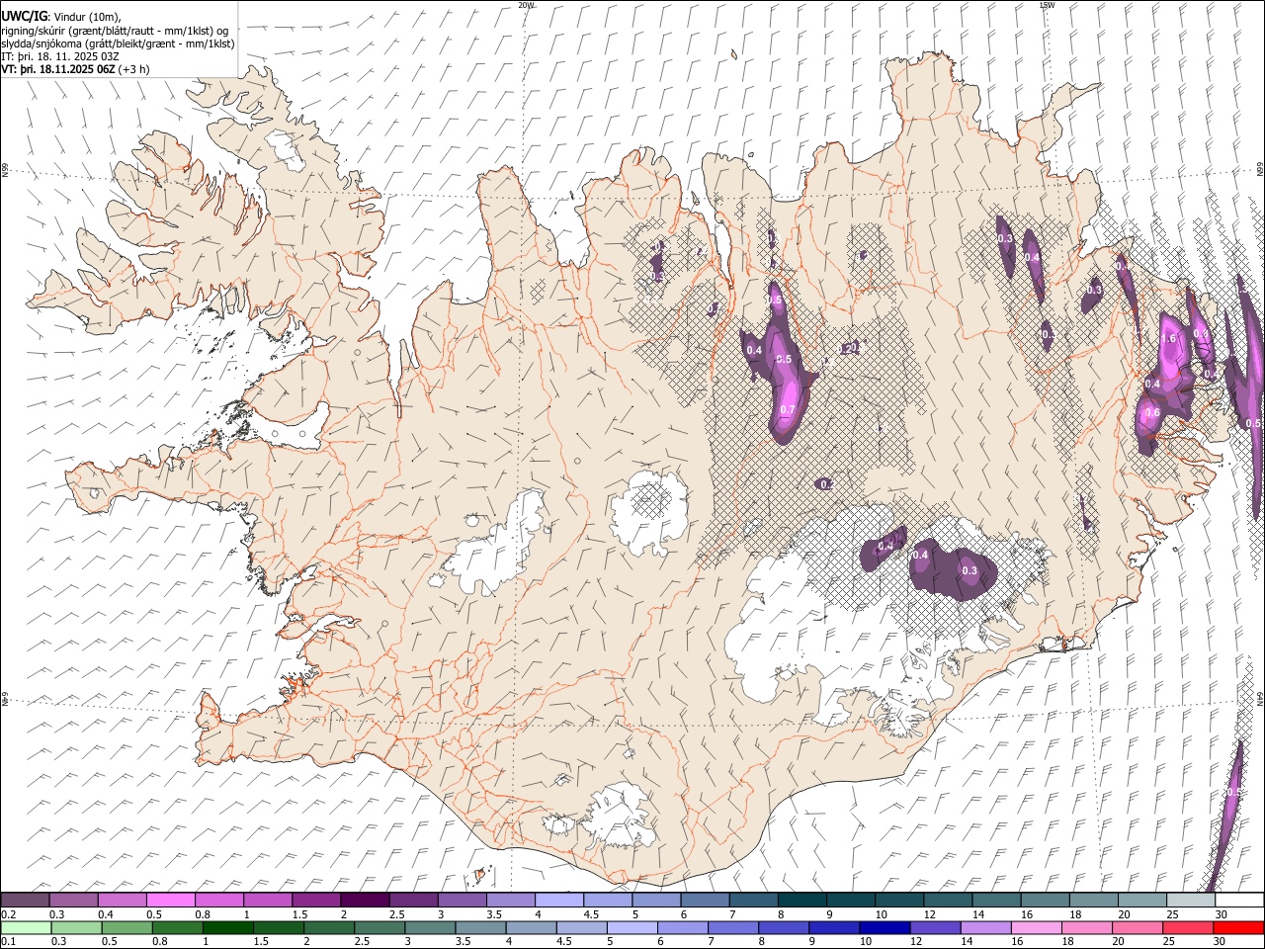Viewport: 1265px width, 949px height.
Task: Pick the darkest green bottom-row swatch 1–1.5
Action: [228, 927]
